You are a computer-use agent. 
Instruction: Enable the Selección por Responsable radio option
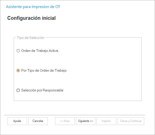(18, 90)
